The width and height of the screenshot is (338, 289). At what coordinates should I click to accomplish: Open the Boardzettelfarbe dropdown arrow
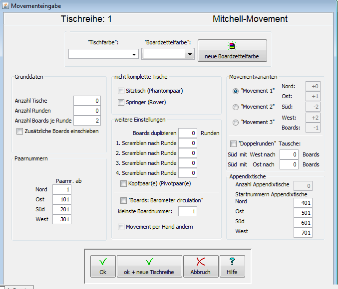(190, 54)
